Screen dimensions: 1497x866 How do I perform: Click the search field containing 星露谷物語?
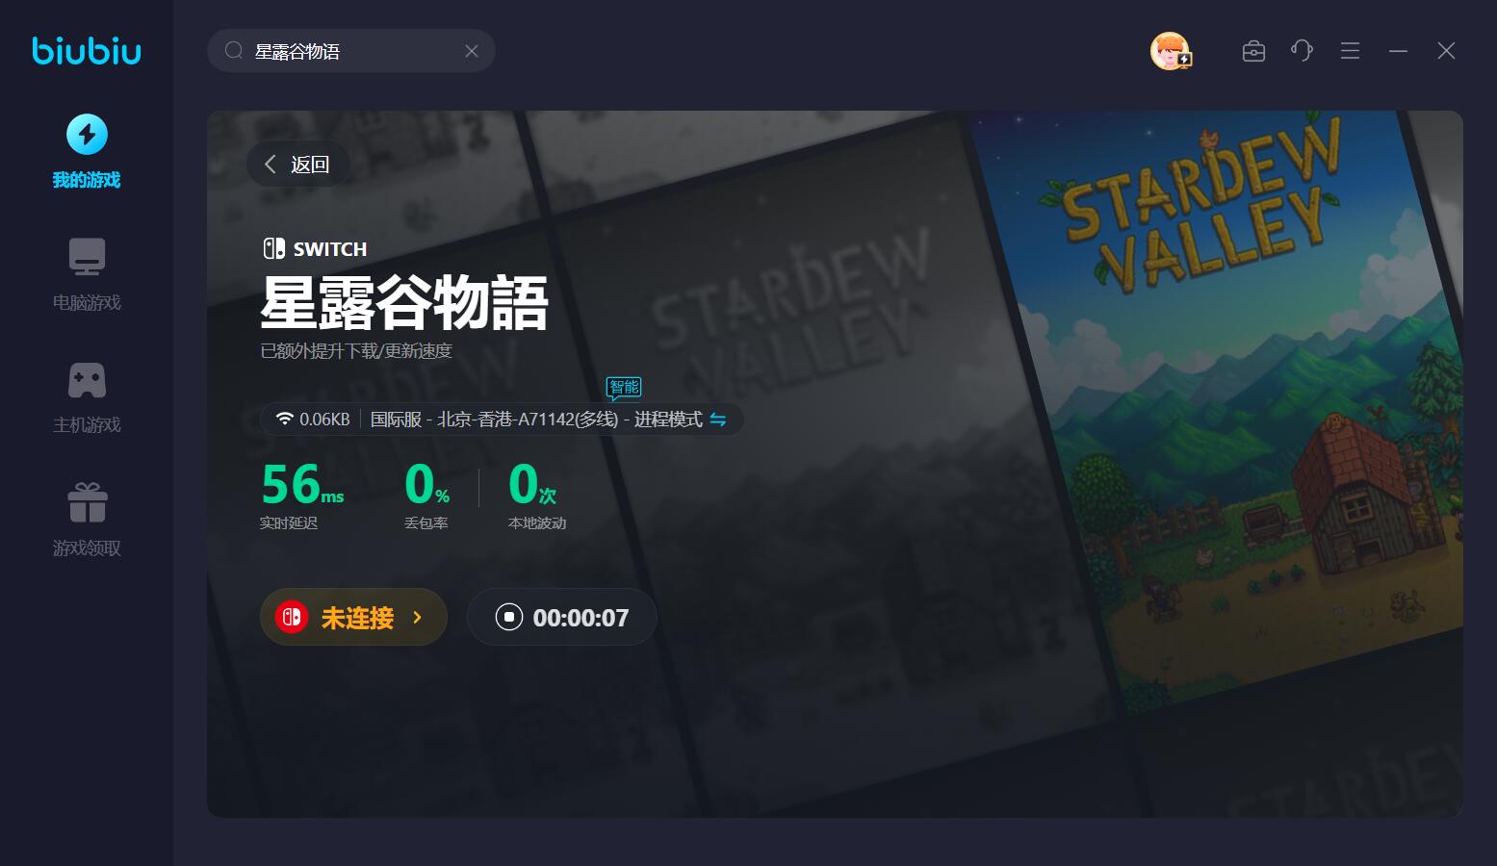click(x=351, y=51)
